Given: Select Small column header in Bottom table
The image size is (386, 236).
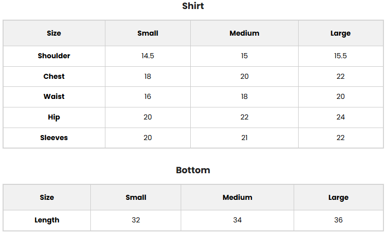Looking at the screenshot, I should tap(136, 197).
